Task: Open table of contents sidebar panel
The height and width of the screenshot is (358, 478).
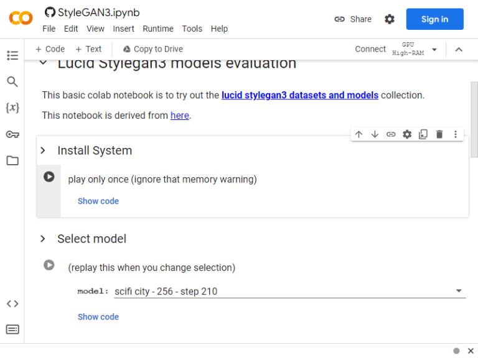Action: pyautogui.click(x=12, y=55)
